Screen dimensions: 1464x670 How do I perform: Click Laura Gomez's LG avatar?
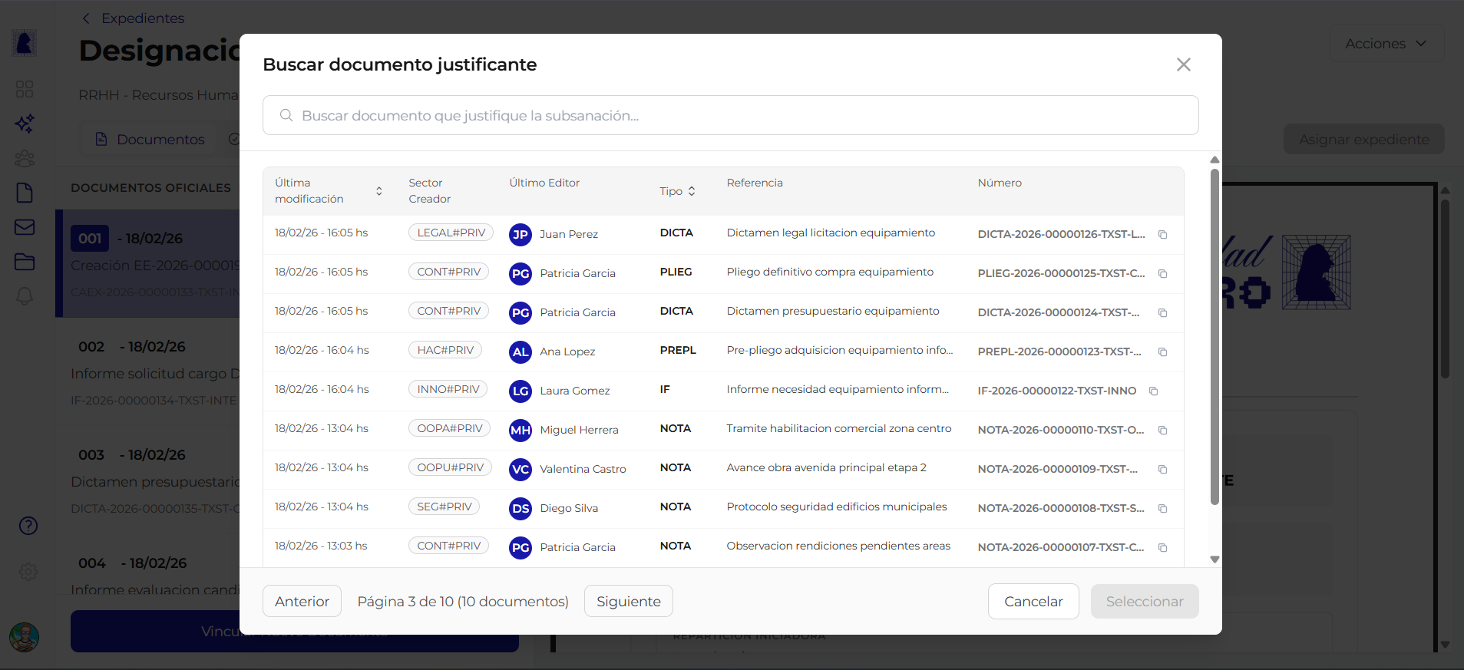click(x=520, y=391)
